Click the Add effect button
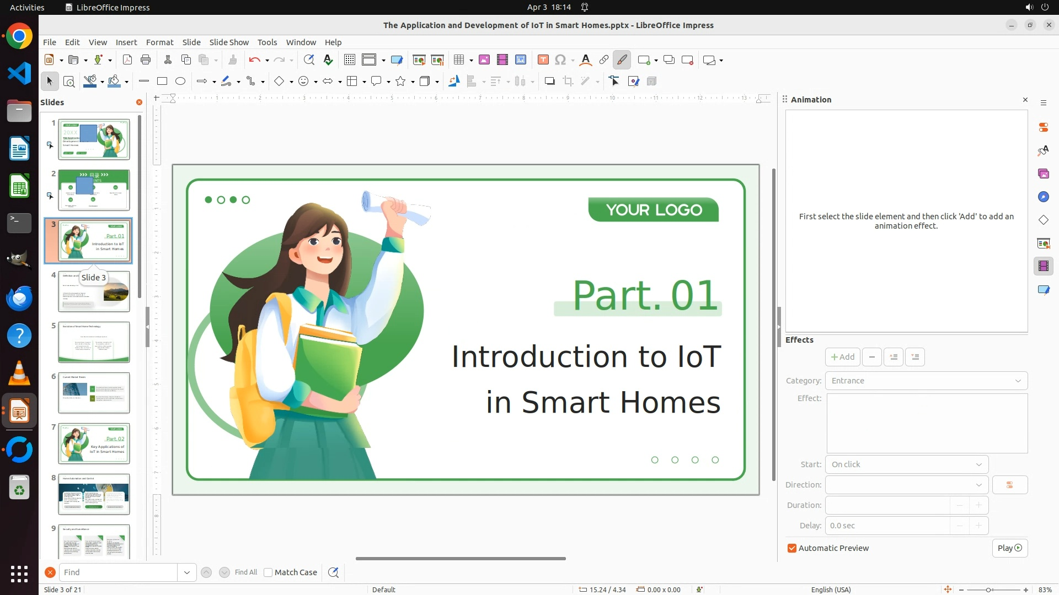 tap(842, 357)
